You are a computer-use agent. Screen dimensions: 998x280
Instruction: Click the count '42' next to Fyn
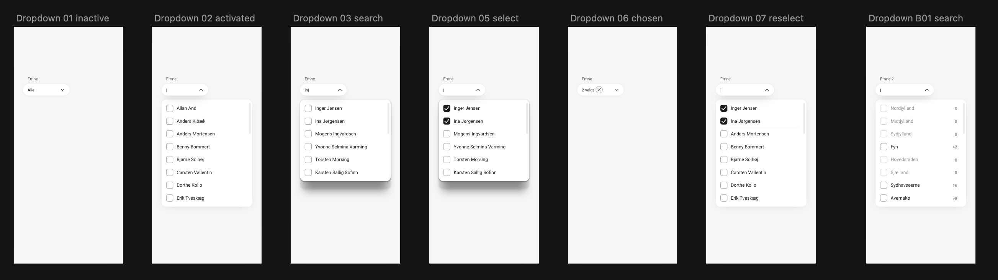tap(955, 147)
